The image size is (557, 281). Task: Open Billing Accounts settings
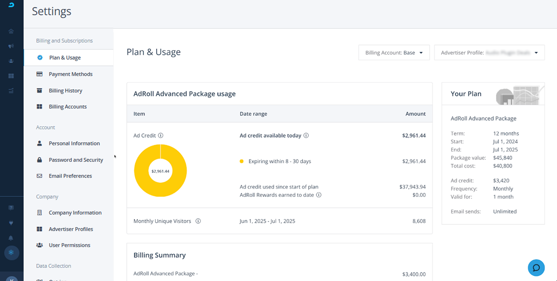coord(68,107)
